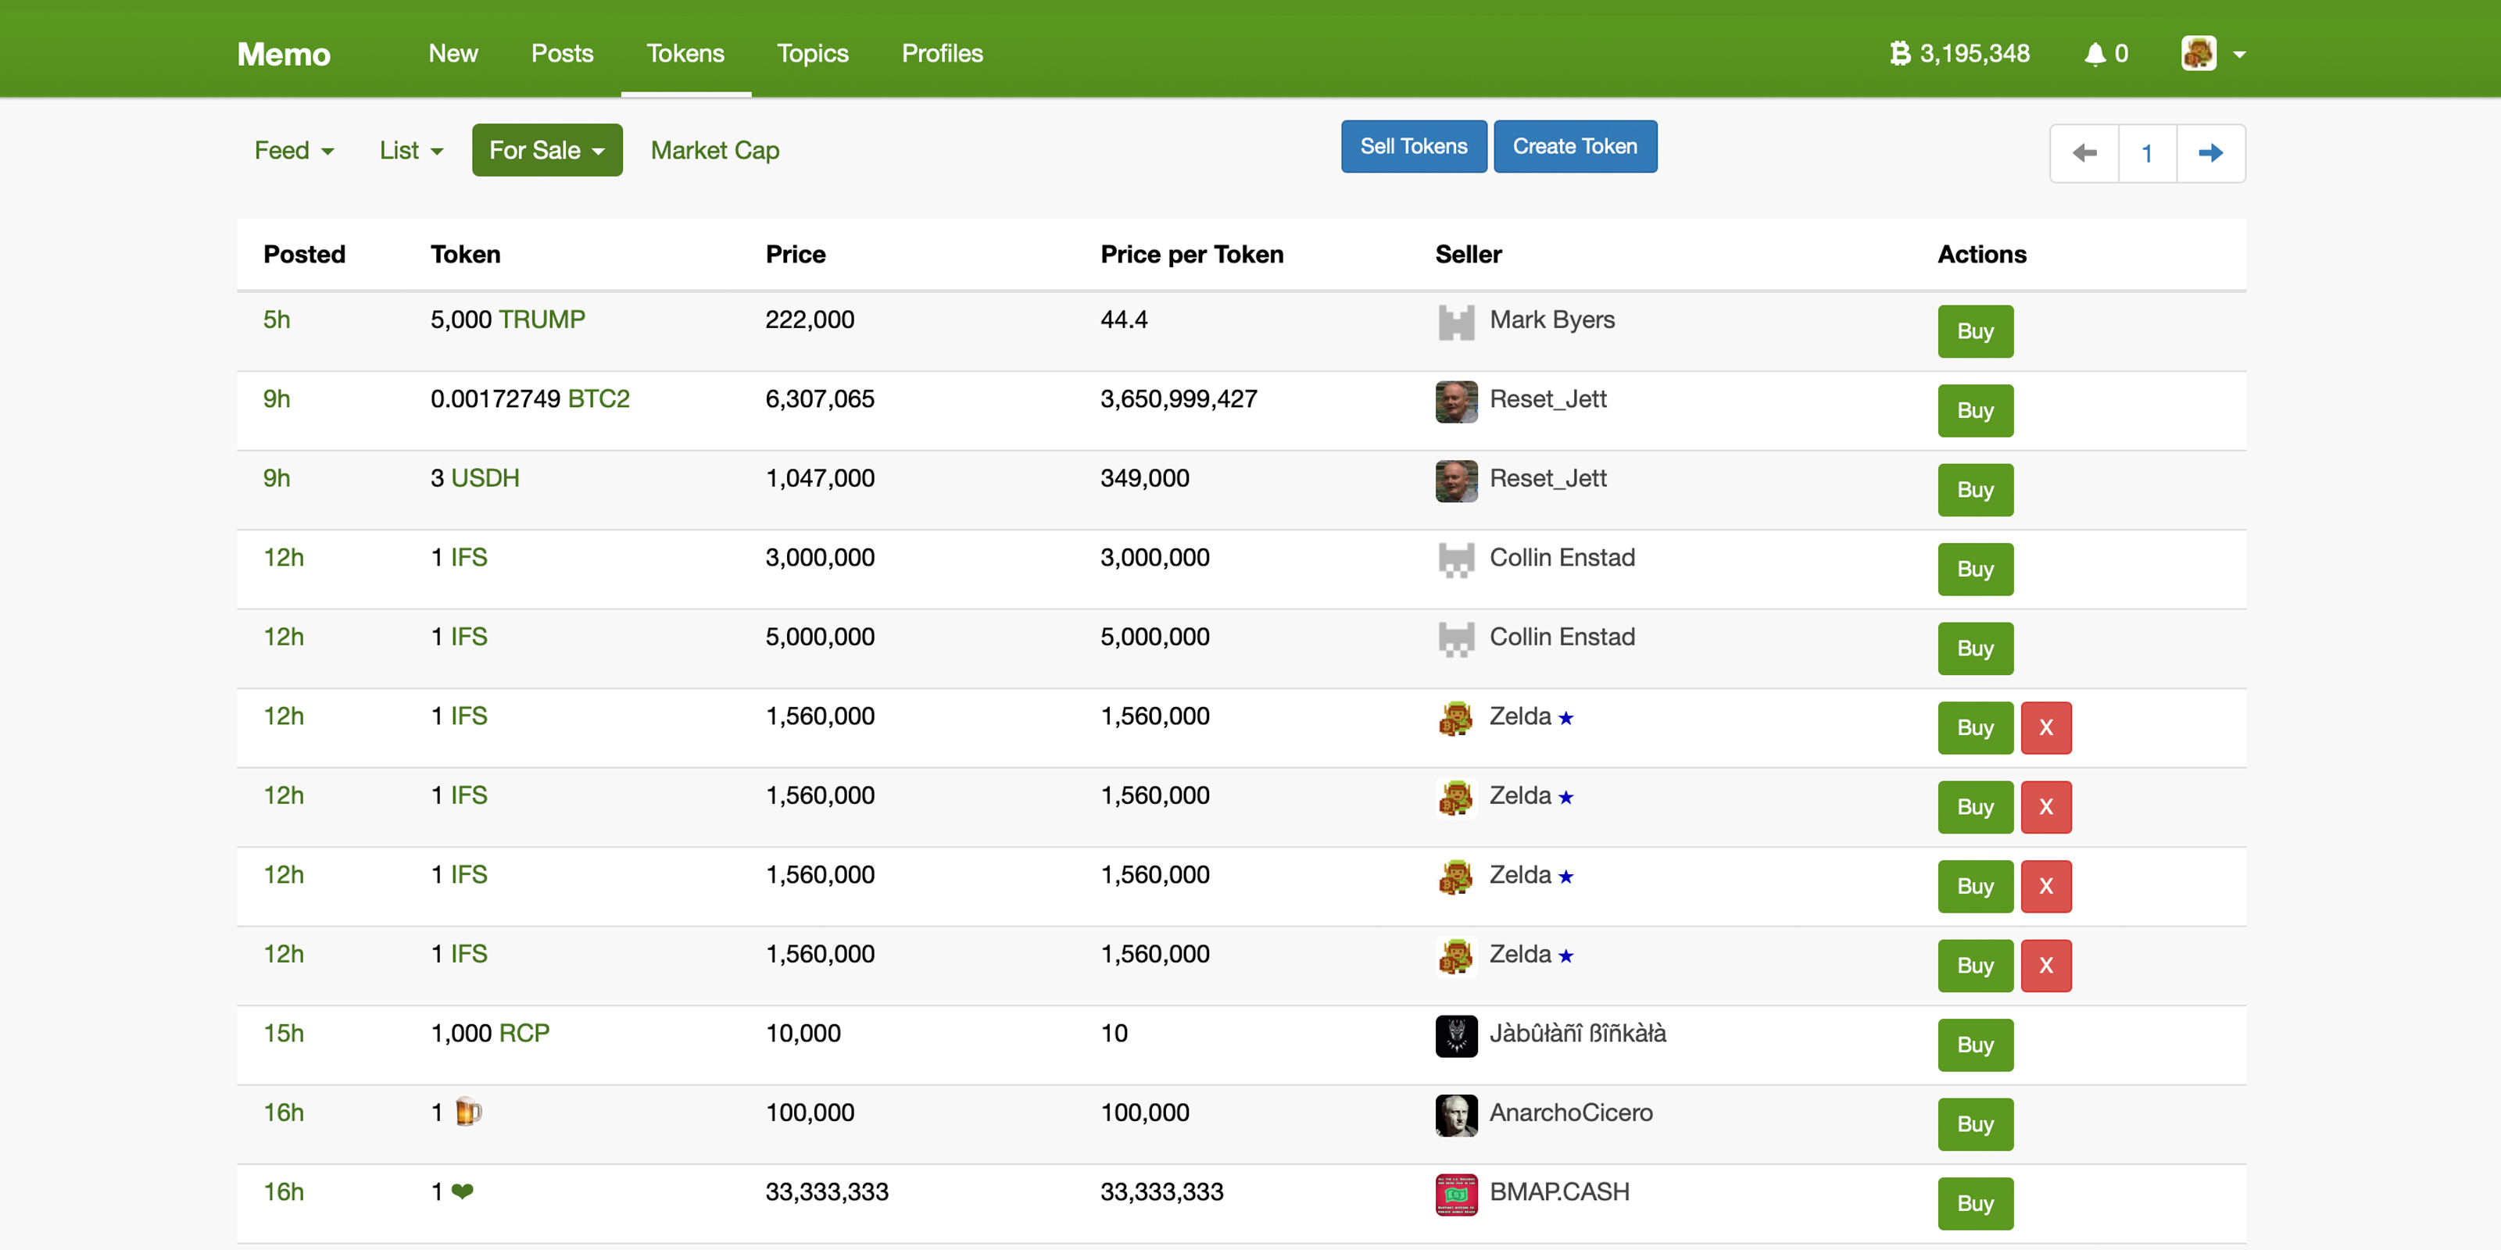Open the RCP token link
Screen dimensions: 2501x1250
click(524, 1034)
